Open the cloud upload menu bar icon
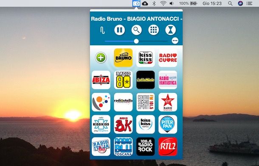The width and height of the screenshot is (259, 166). (x=145, y=3)
